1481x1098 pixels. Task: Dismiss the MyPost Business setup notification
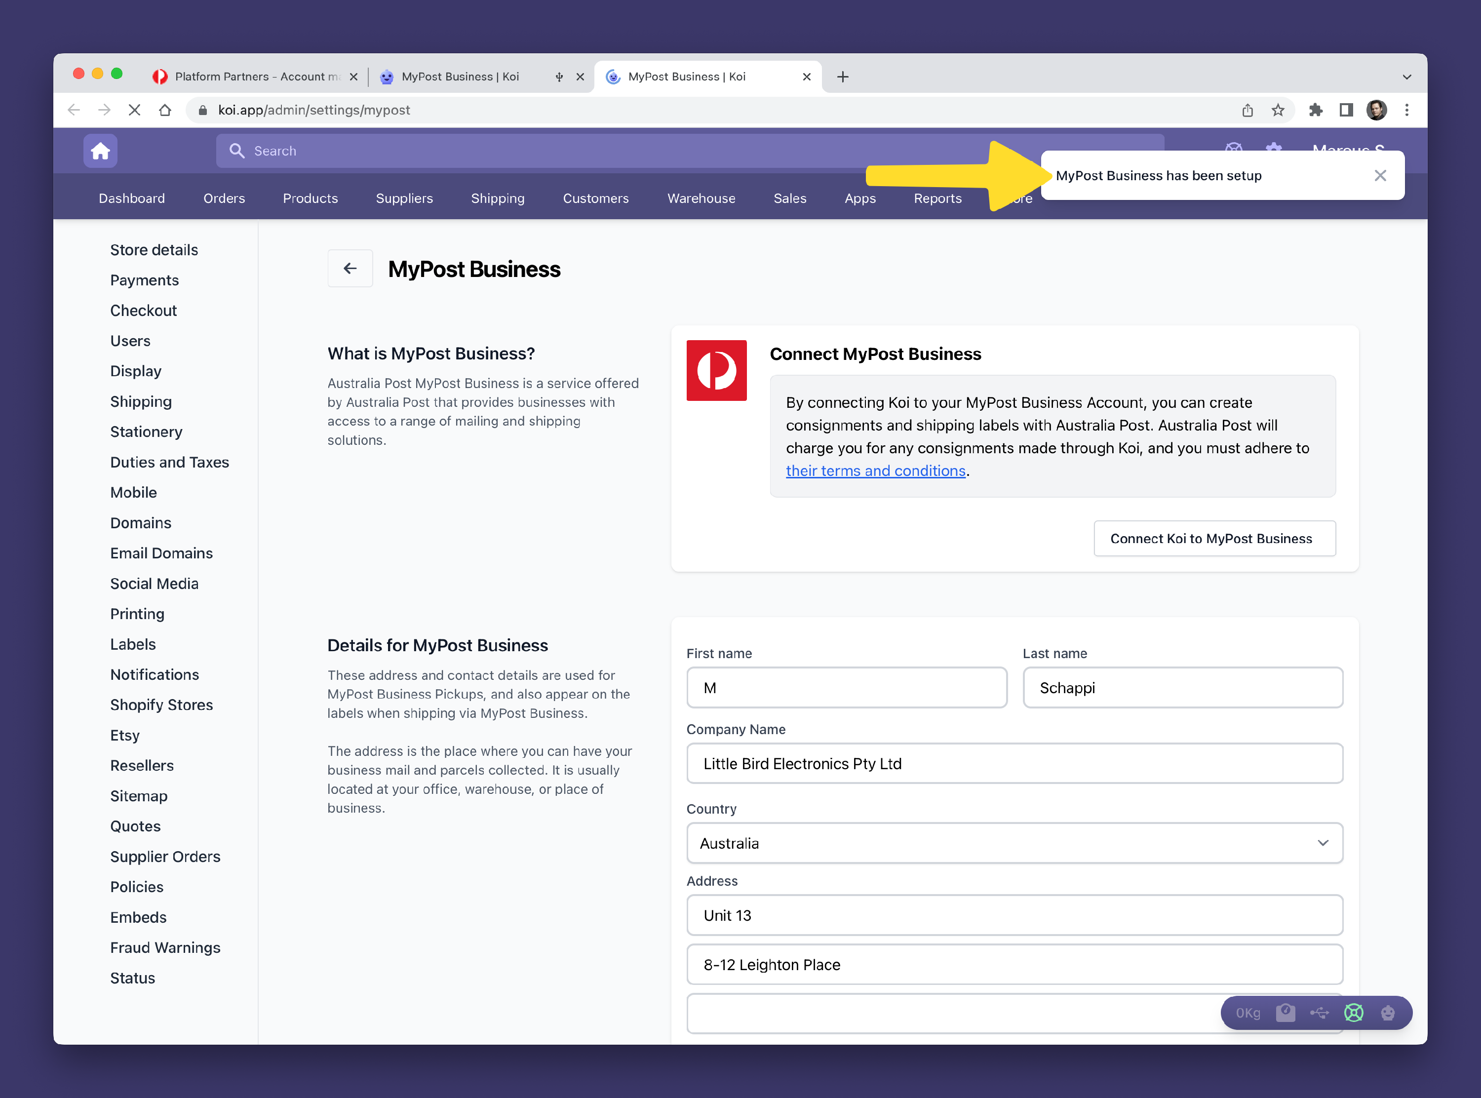tap(1380, 175)
